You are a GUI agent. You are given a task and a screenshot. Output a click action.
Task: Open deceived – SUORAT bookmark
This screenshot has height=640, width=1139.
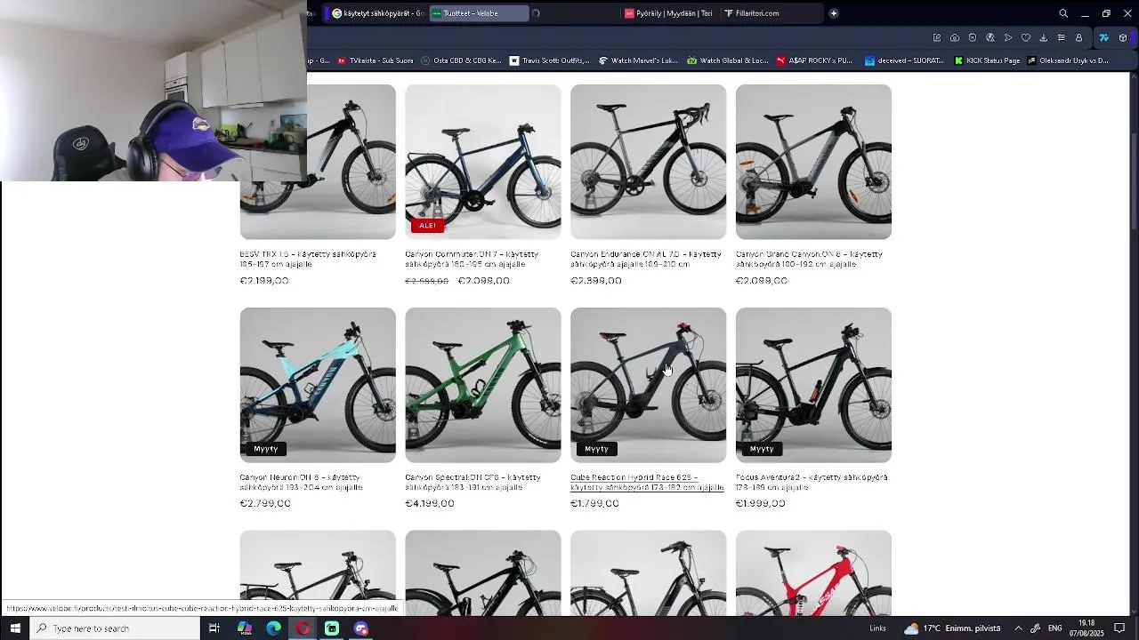903,60
